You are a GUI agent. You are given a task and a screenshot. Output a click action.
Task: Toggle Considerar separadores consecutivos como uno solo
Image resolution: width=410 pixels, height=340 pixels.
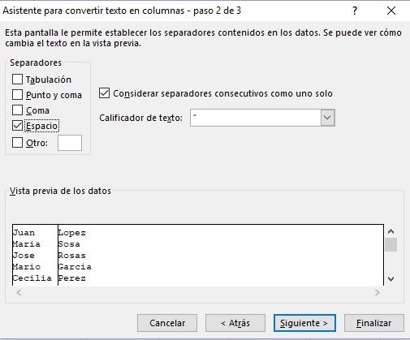[104, 93]
